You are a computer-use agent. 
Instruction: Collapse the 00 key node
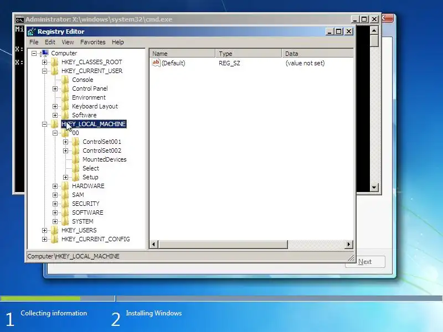(x=55, y=133)
